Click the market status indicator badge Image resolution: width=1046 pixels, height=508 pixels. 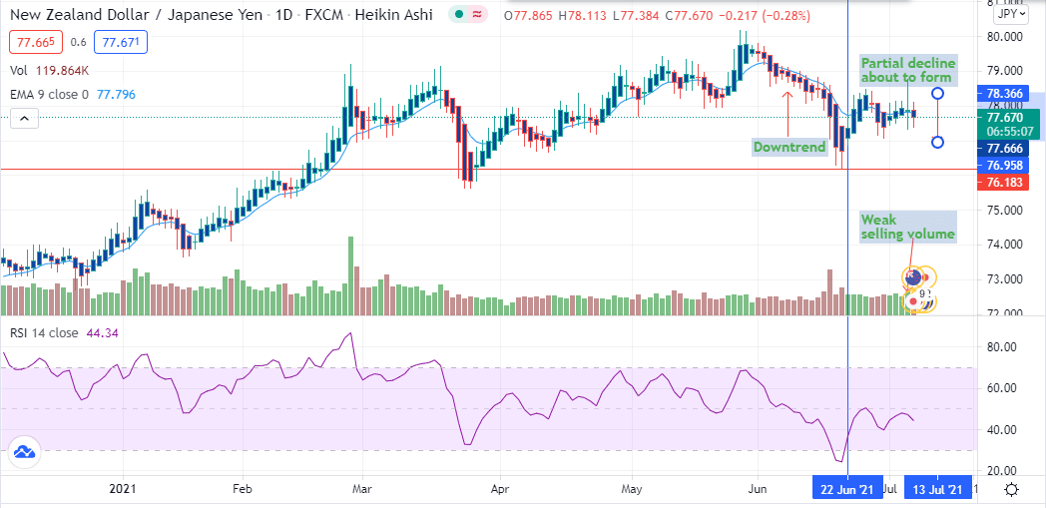tap(467, 16)
